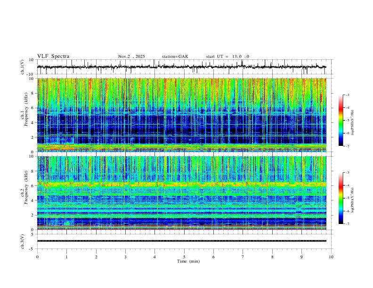
Task: Click the "-4" label on ch.2 color bar
Action: 348,185
